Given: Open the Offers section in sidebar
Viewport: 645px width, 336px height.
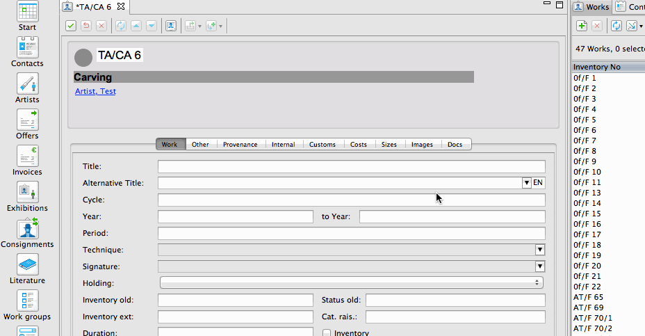Looking at the screenshot, I should [27, 125].
